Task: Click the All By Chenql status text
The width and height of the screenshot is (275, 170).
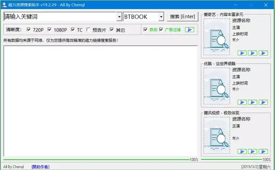Action: click(13, 167)
